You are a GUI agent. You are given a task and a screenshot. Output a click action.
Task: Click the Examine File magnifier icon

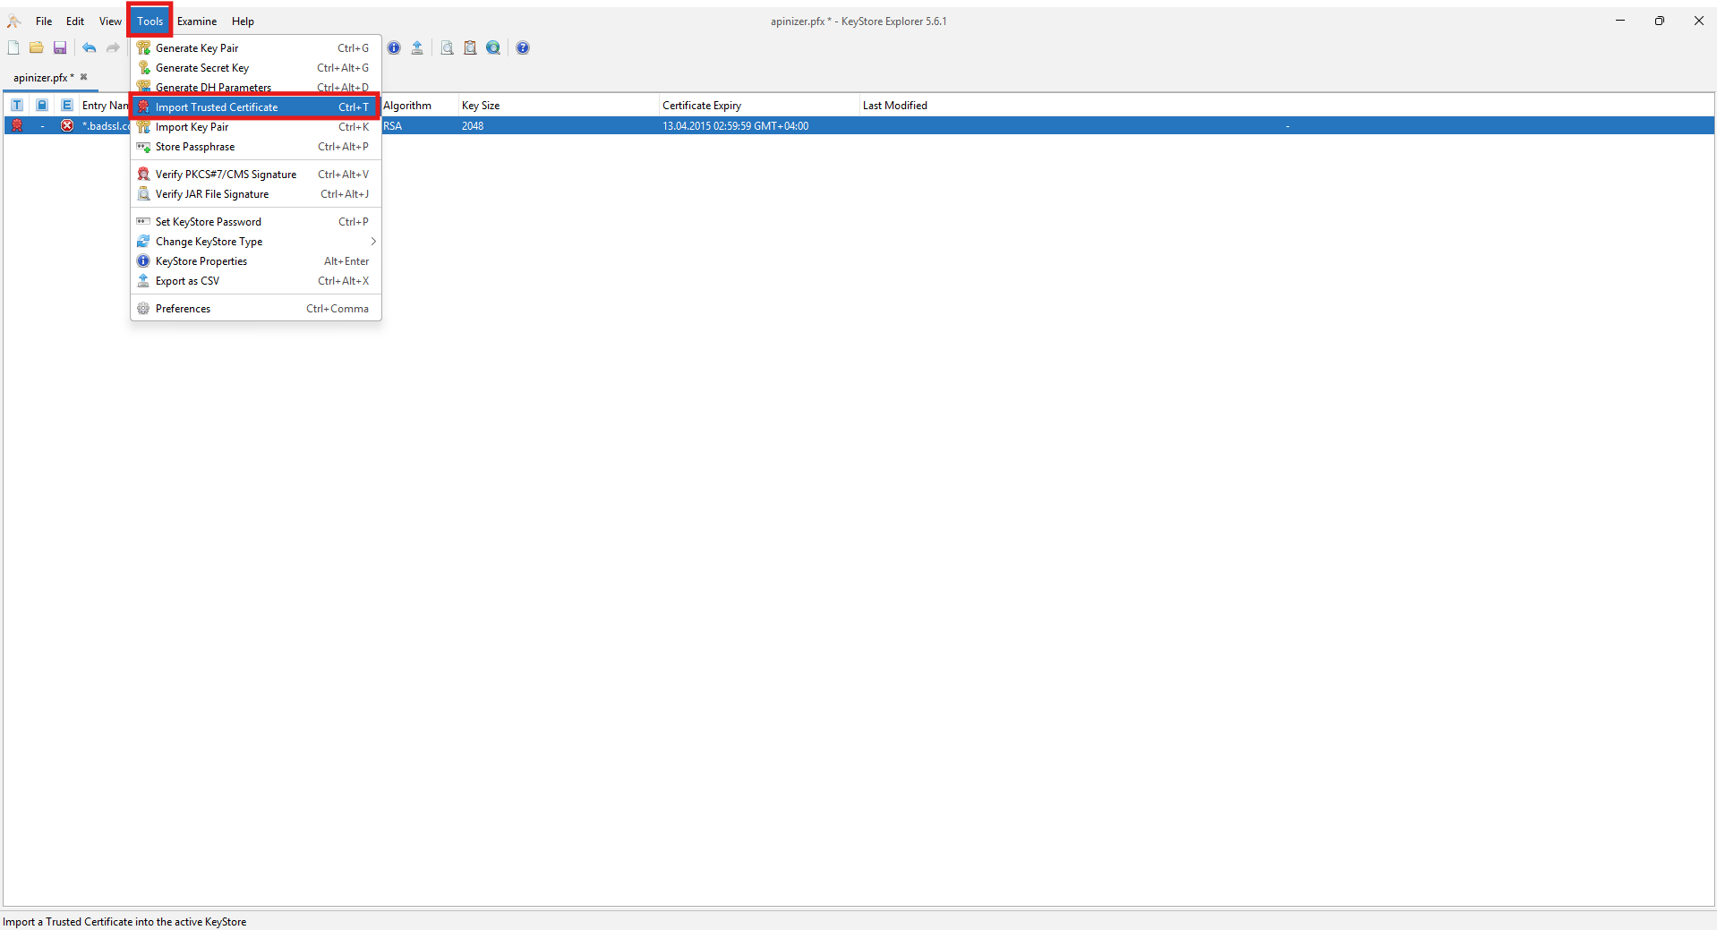tap(447, 48)
